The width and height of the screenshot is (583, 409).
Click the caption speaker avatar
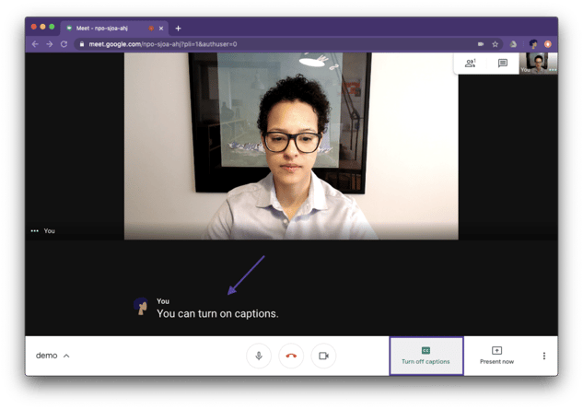pos(141,306)
